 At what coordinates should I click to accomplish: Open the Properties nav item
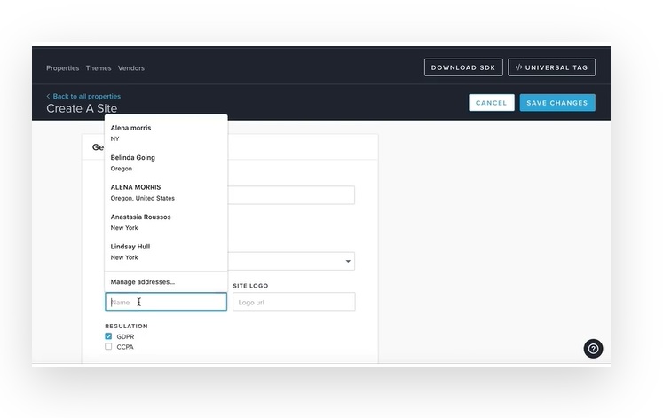[x=63, y=68]
